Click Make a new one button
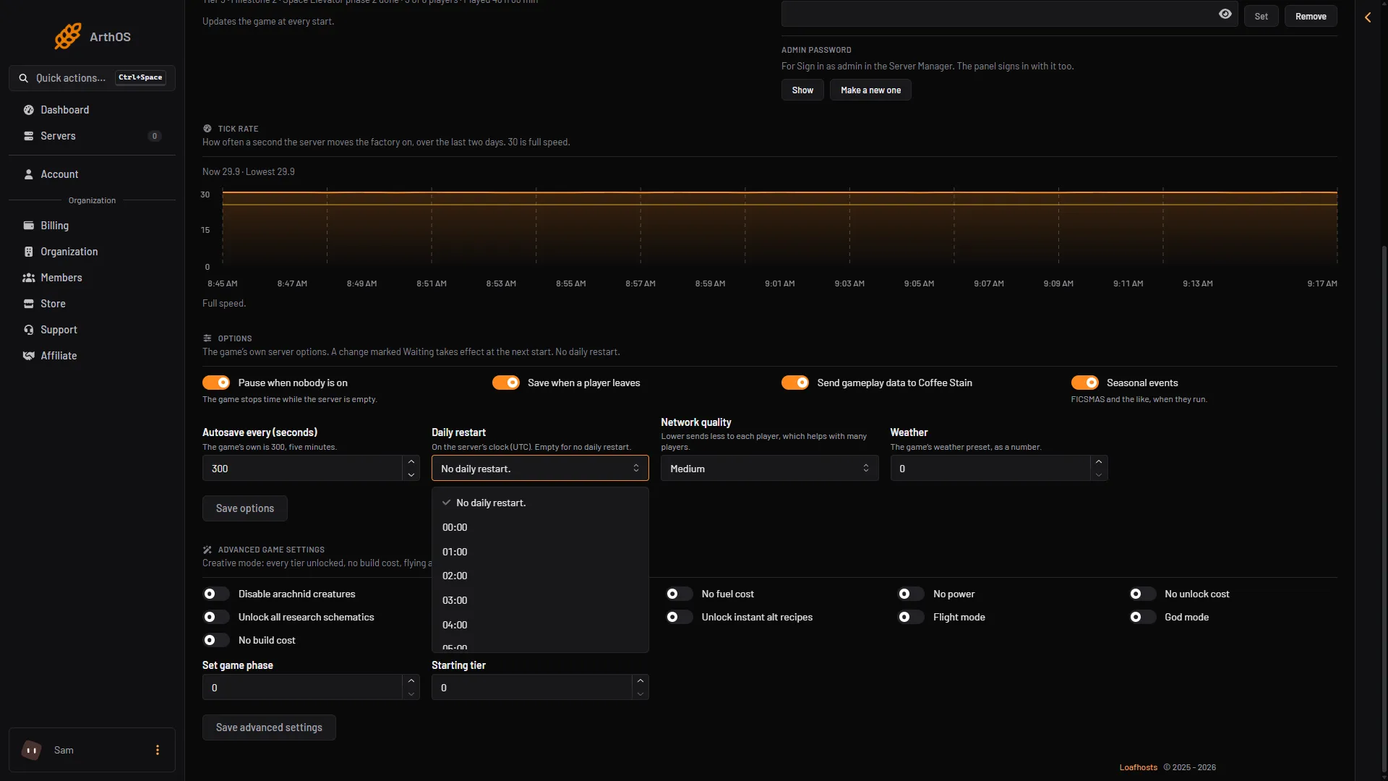The width and height of the screenshot is (1388, 781). (870, 90)
